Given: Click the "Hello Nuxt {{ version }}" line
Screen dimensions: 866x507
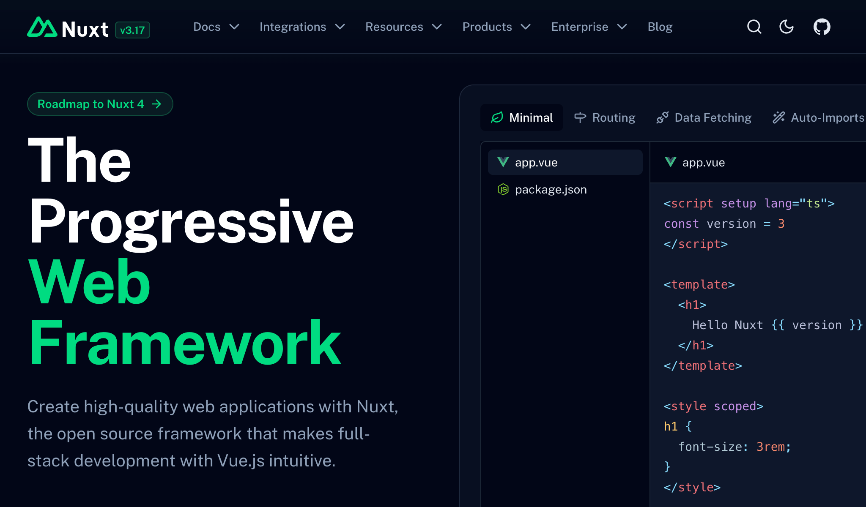Looking at the screenshot, I should [x=778, y=325].
